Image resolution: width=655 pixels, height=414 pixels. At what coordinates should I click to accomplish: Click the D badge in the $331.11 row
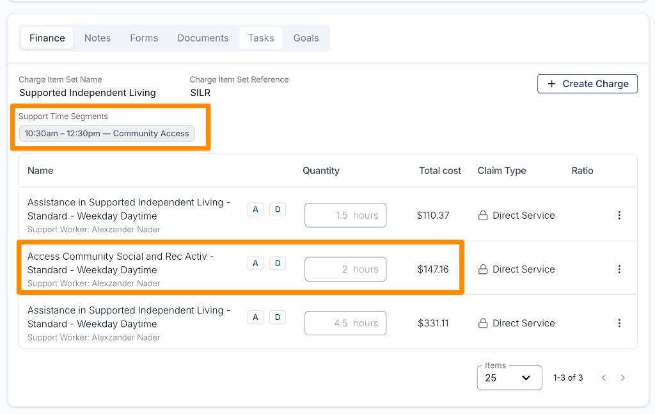(278, 317)
